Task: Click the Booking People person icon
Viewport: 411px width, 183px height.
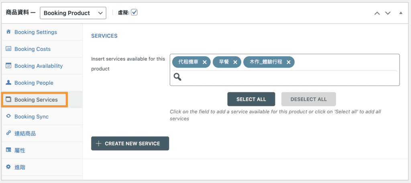Action: tap(8, 82)
